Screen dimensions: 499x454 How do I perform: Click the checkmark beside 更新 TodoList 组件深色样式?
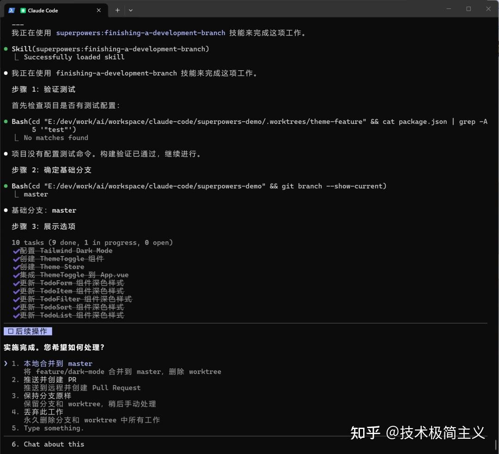(16, 315)
